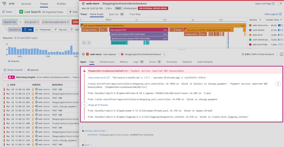Click the web-store-mon orange legend swatch

click(250, 25)
